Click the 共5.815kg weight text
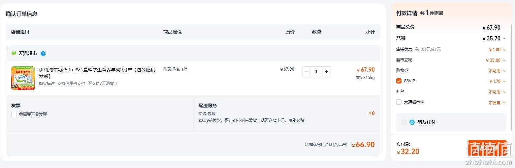The image size is (515, 168). (365, 78)
